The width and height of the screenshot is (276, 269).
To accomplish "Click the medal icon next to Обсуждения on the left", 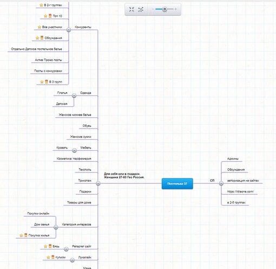I will tap(42, 38).
